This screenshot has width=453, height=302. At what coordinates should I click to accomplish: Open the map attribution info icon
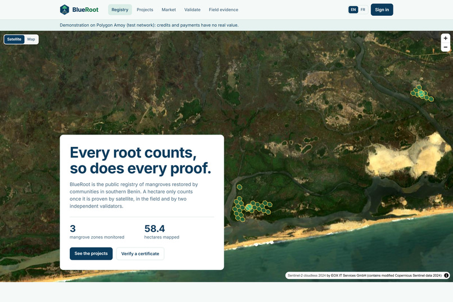click(x=446, y=276)
